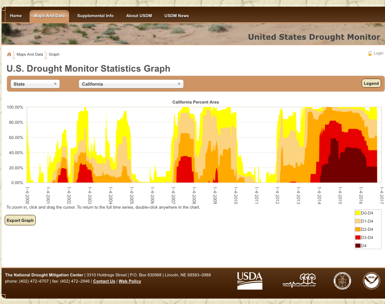Open the Web Policy link
The image size is (385, 304).
coord(130,281)
